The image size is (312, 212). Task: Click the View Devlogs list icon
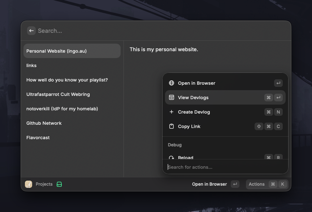click(172, 97)
